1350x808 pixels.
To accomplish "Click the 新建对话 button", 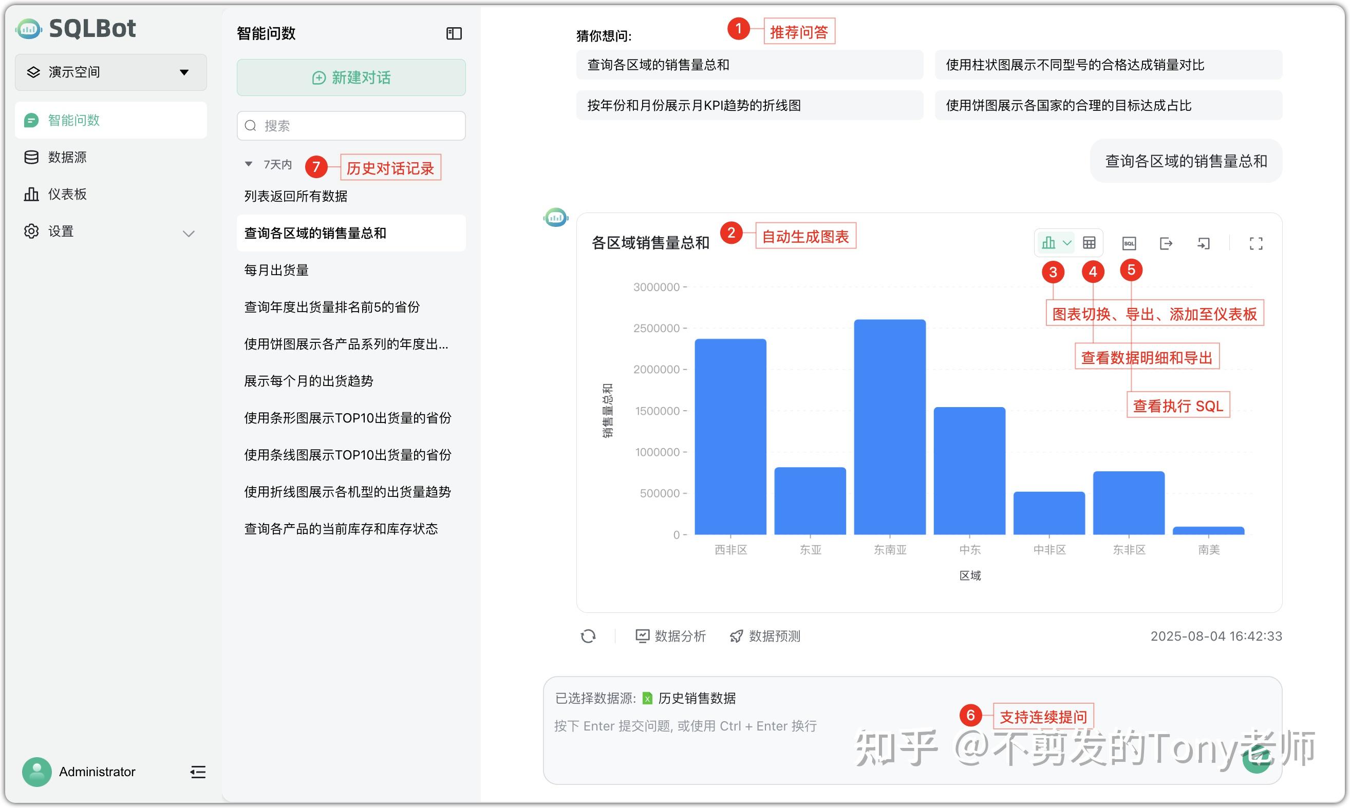I will tap(351, 78).
